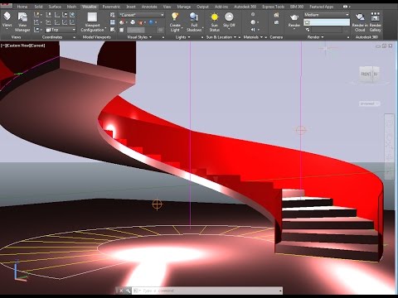
Task: Open the BIM 360 ribbon tab
Action: click(297, 7)
